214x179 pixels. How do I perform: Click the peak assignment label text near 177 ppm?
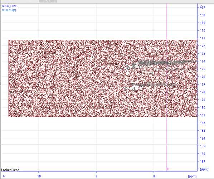(x=153, y=85)
